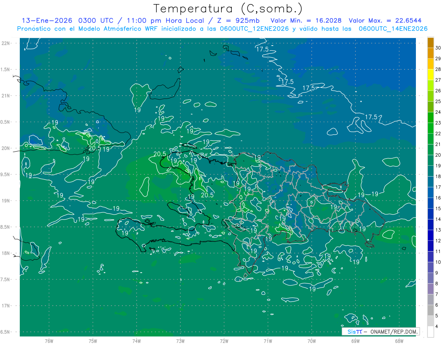The height and width of the screenshot is (346, 448).
Task: Click legend value 10
Action: pyautogui.click(x=438, y=262)
